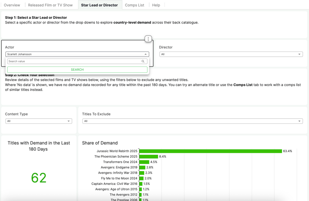Select the Star Lead or Director tab

99,5
